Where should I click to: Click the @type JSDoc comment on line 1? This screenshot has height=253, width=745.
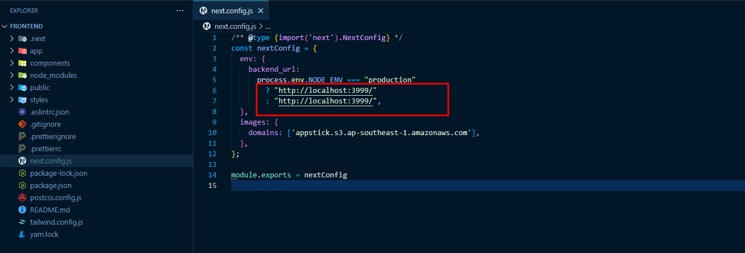click(x=317, y=37)
